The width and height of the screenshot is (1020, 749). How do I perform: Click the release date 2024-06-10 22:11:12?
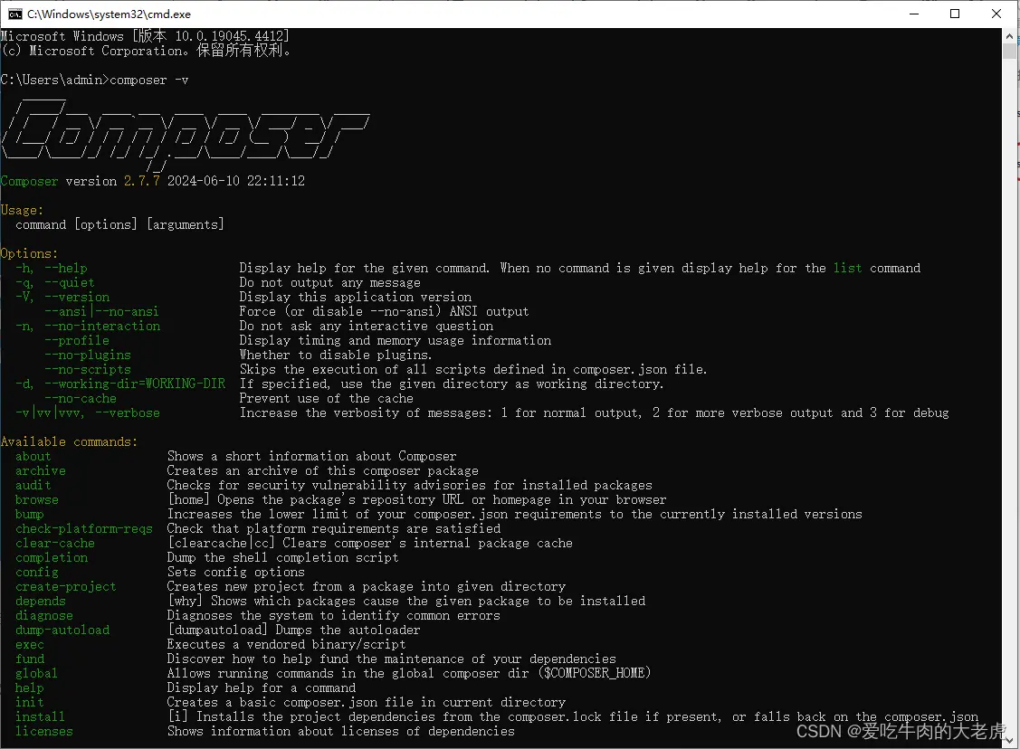pos(236,181)
